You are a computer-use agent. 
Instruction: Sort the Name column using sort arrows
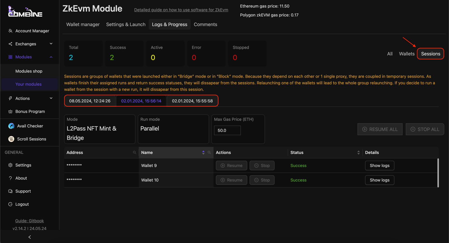tap(203, 153)
